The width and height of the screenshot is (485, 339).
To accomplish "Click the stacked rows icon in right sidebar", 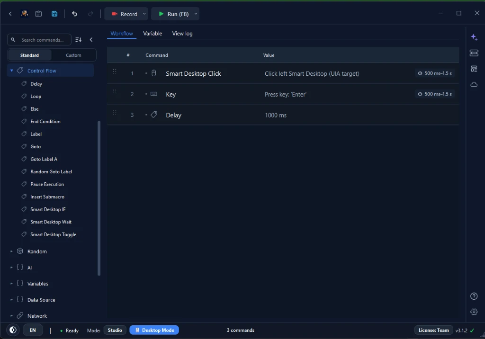I will pos(474,53).
